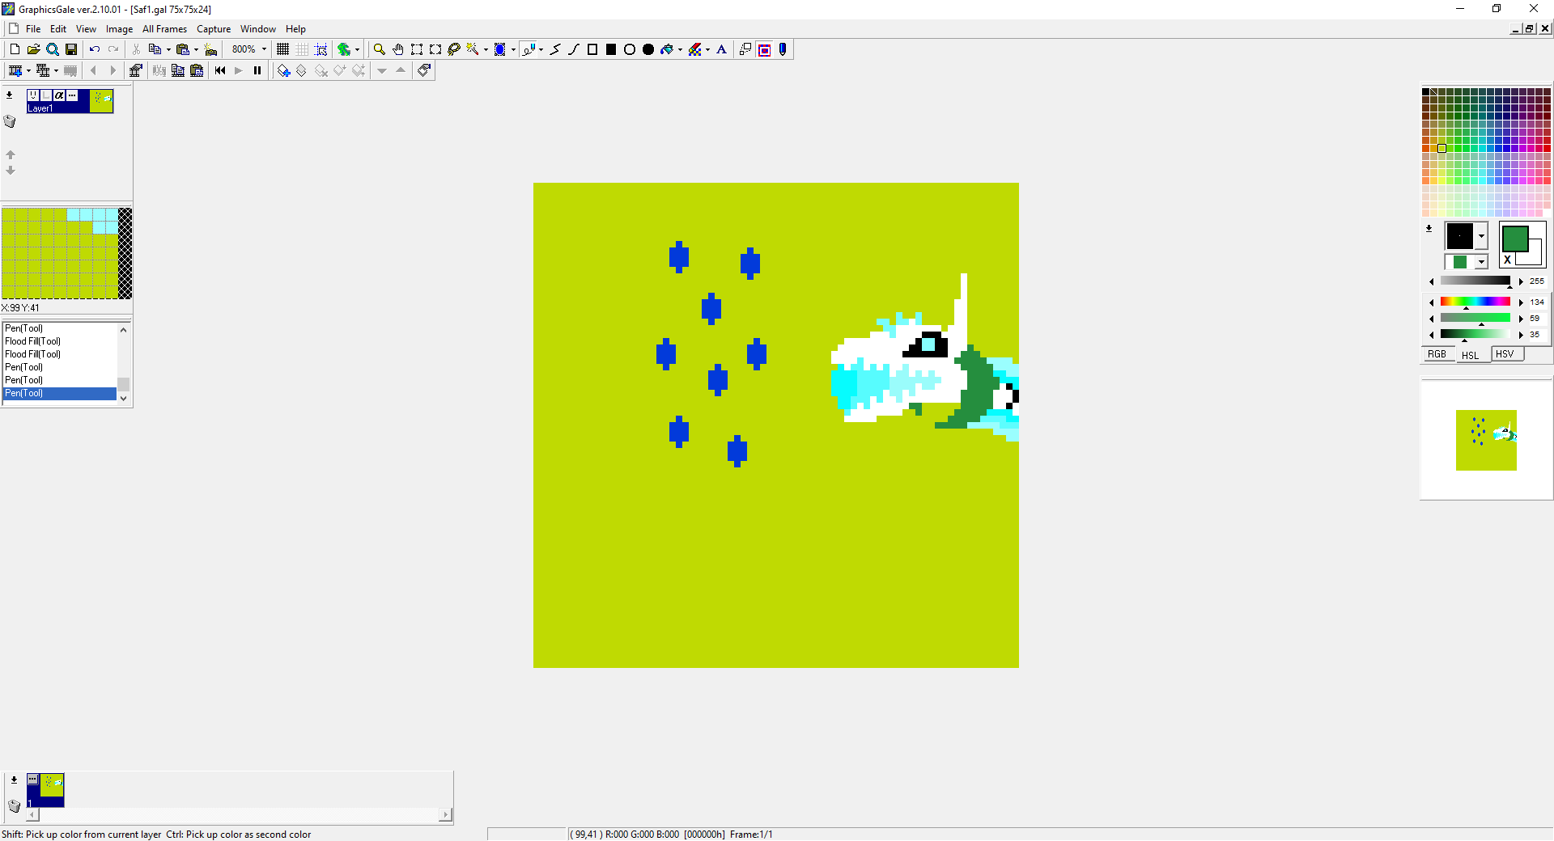Adjust the hue rainbow slider
Image resolution: width=1554 pixels, height=841 pixels.
pyautogui.click(x=1475, y=302)
